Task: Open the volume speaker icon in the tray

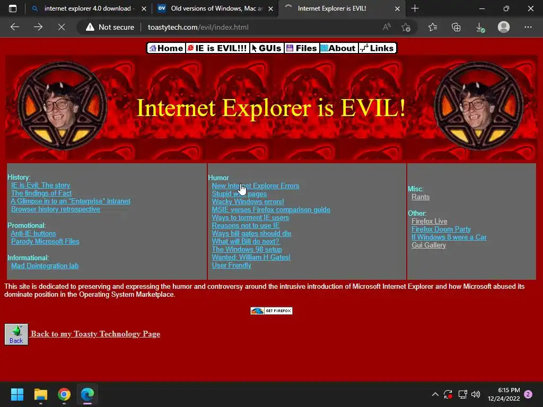Action: point(476,394)
